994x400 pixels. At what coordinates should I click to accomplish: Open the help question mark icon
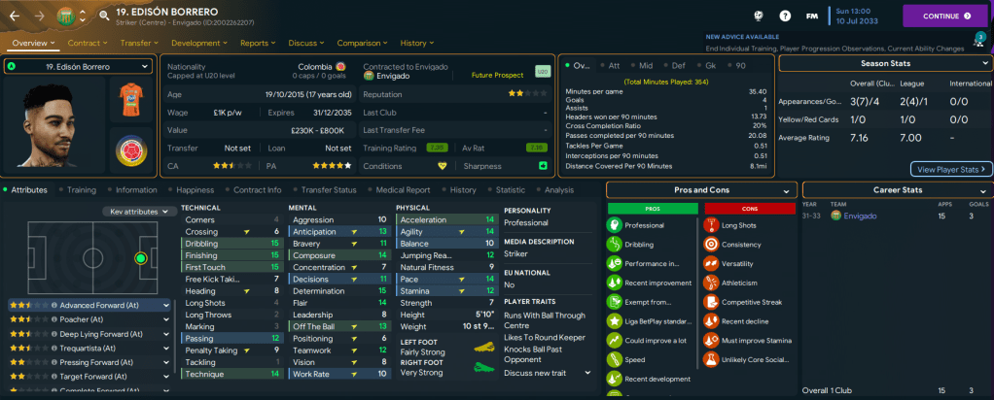[x=785, y=16]
